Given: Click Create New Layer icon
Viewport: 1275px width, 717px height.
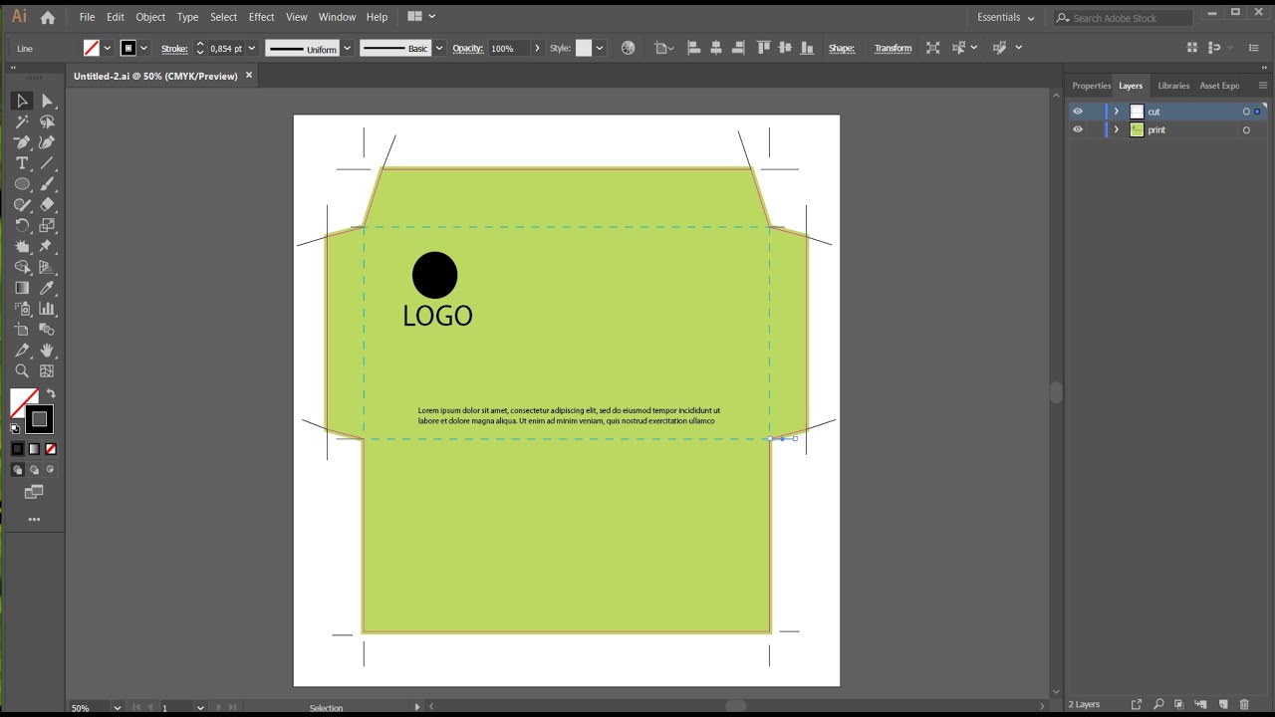Looking at the screenshot, I should click(1223, 704).
